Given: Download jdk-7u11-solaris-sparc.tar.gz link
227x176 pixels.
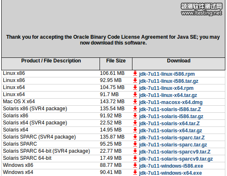Looking at the screenshot, I should tap(173, 145).
